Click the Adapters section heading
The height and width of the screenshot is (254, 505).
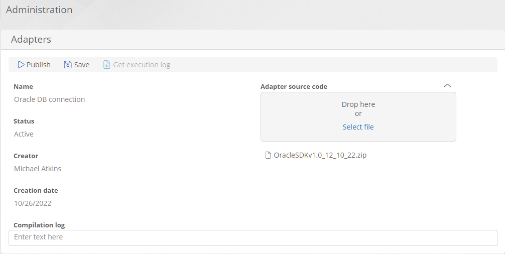[31, 39]
